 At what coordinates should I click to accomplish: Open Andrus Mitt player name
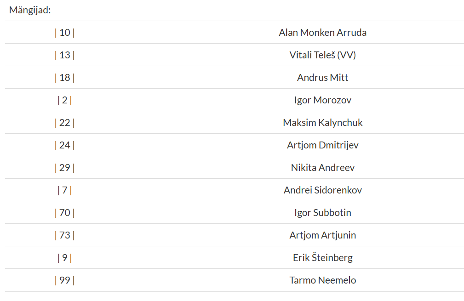point(322,78)
